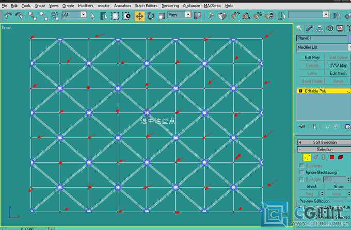The width and height of the screenshot is (351, 230).
Task: Click the Use Pivot Point Center icon
Action: pos(197,15)
